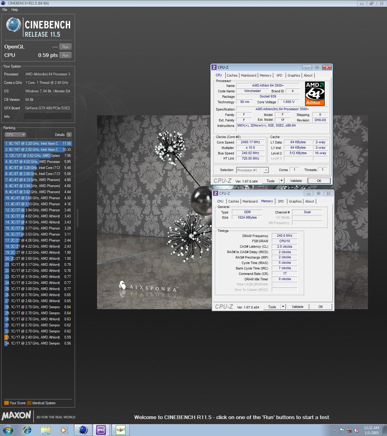Screen dimensions: 387x436
Task: Open the Help menu in Cinebench
Action: pyautogui.click(x=15, y=10)
